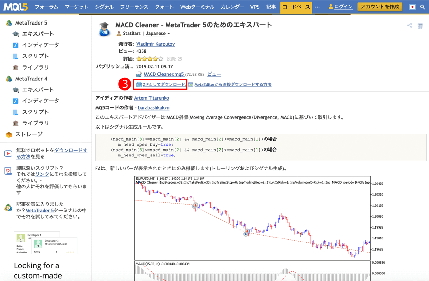Click the MetaTrader 5 terminal link in sidebar
The image size is (429, 281).
point(40,211)
